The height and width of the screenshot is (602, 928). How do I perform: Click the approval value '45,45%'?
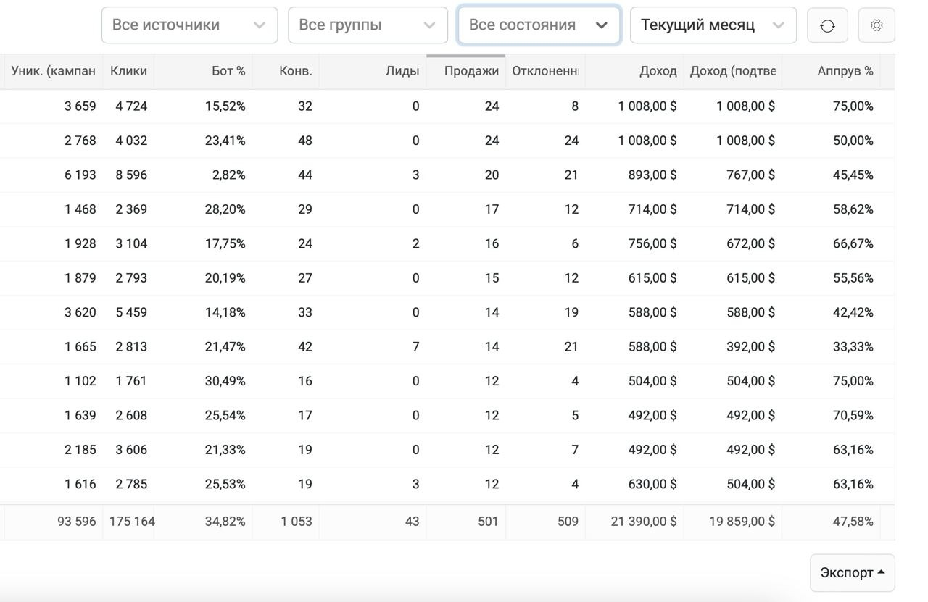(853, 175)
